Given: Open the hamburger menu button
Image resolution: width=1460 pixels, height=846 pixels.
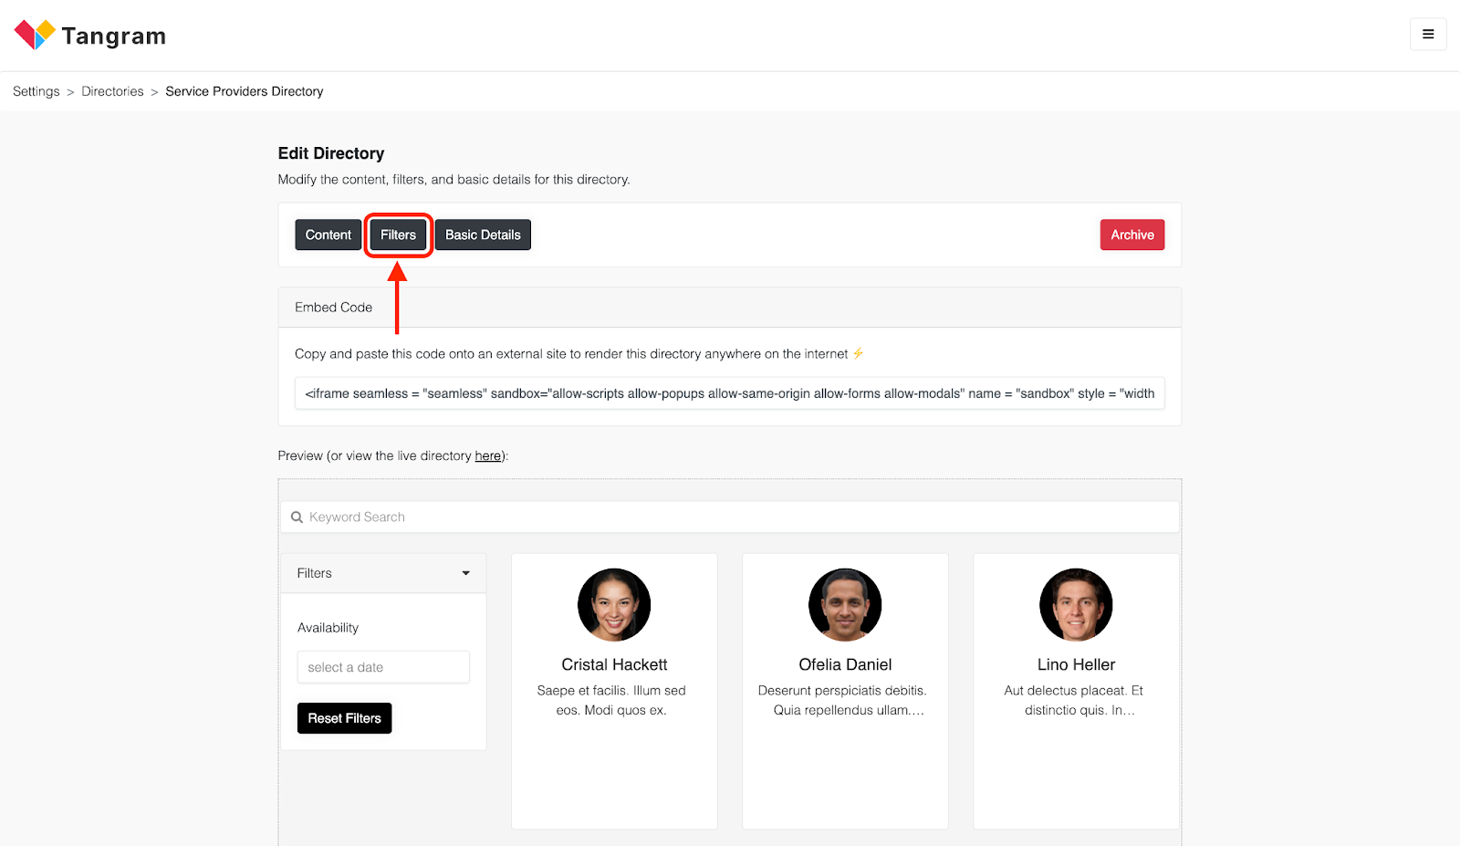Looking at the screenshot, I should pyautogui.click(x=1428, y=35).
